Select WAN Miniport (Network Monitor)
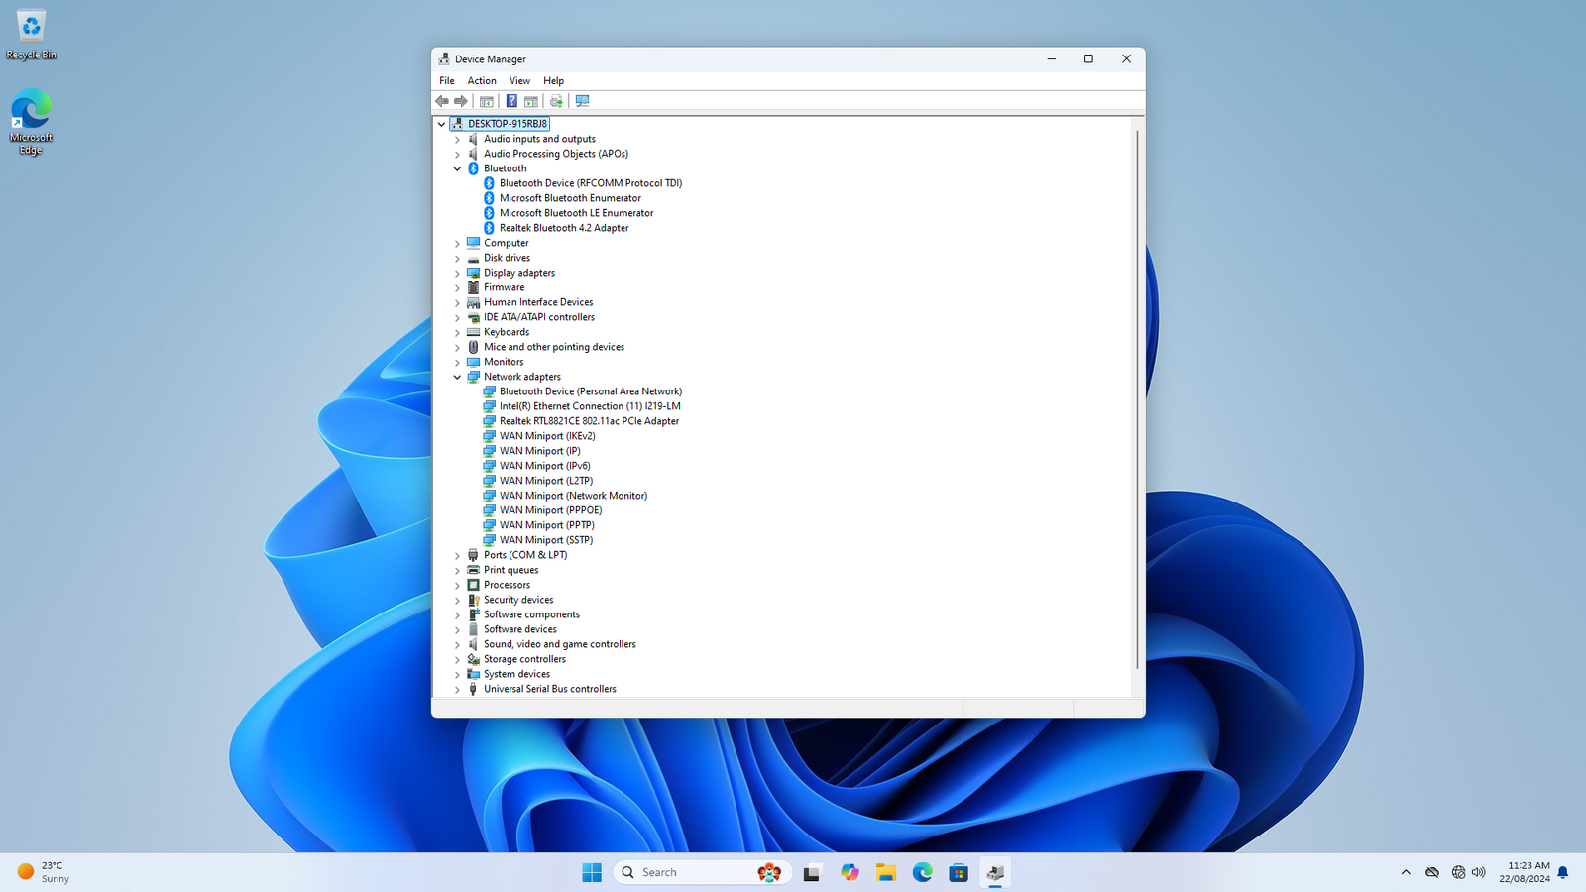 [573, 496]
